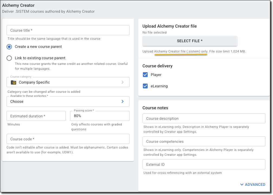Image resolution: width=273 pixels, height=195 pixels.
Task: Open the Course category dropdown
Action: (x=68, y=82)
